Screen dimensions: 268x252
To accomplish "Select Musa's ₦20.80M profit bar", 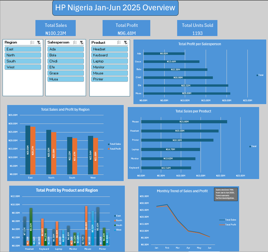I will click(x=187, y=94).
